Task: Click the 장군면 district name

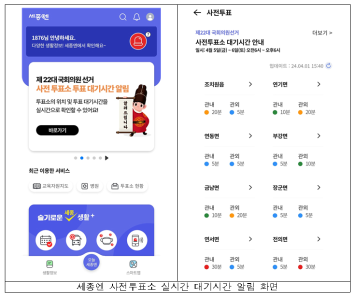Action: pyautogui.click(x=280, y=187)
